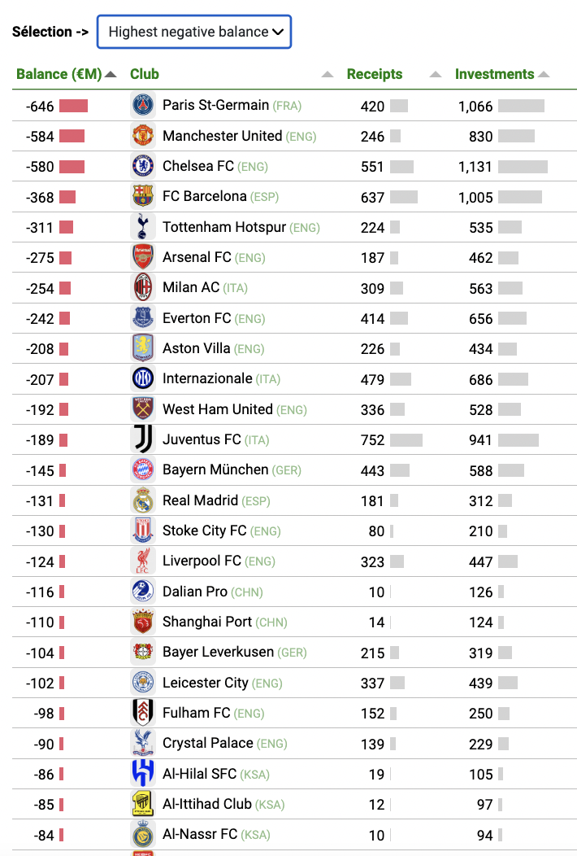Click the Al-Hilal SFC logo

click(143, 774)
